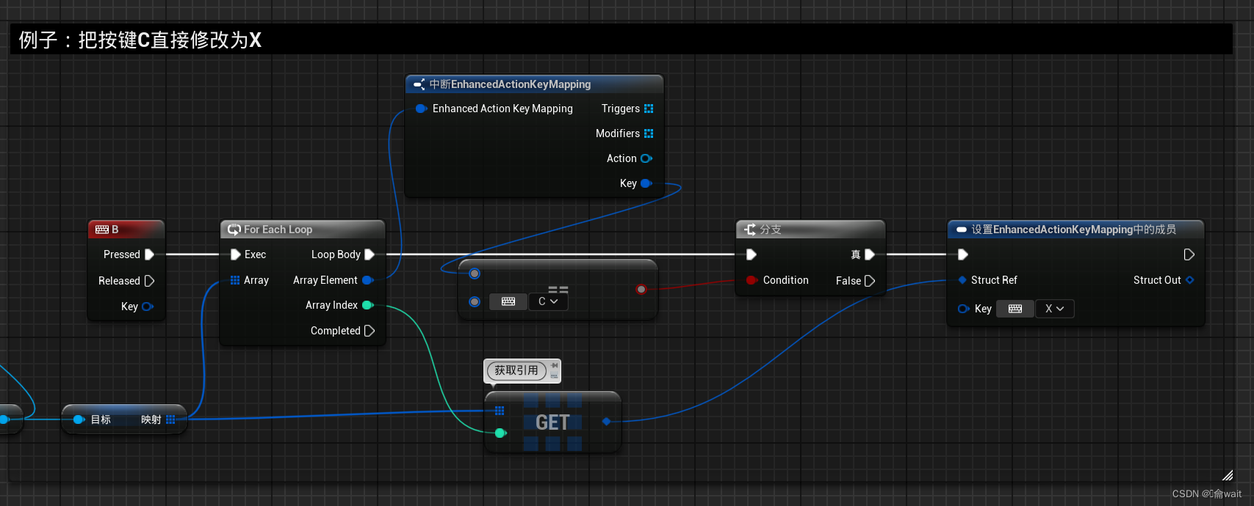The width and height of the screenshot is (1254, 506).
Task: Click the Struct Out output pin
Action: coord(1190,280)
